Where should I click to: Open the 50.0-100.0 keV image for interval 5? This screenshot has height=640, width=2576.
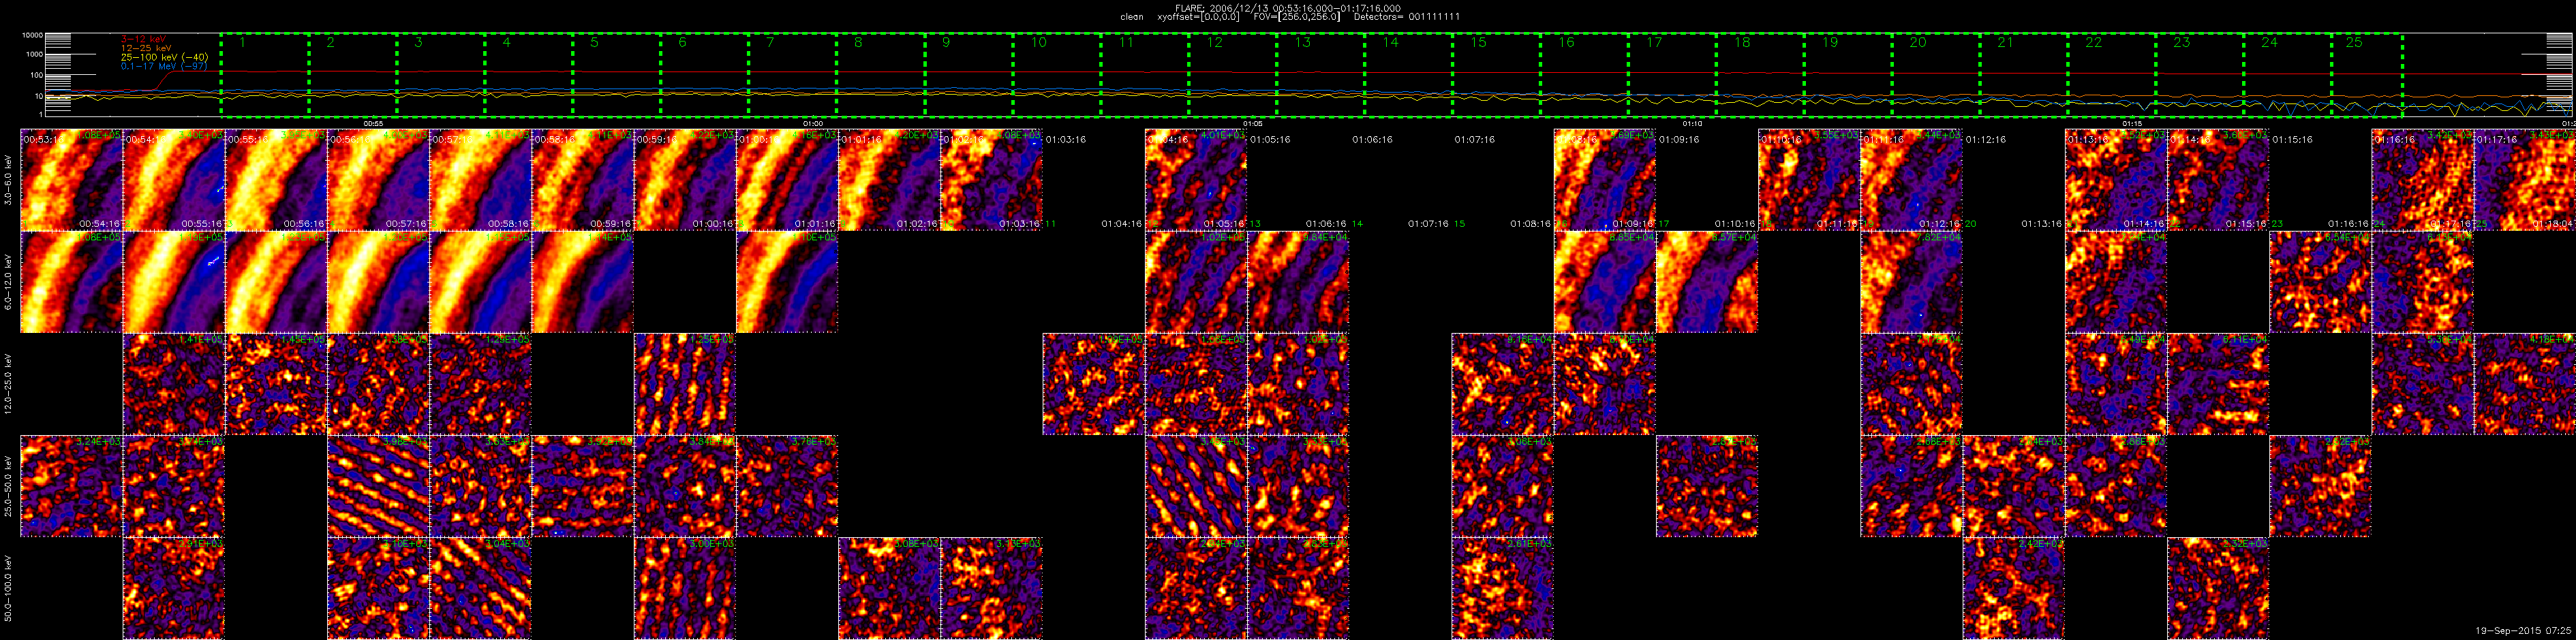480,589
